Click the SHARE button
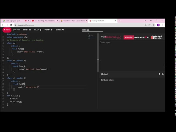This screenshot has height=132, width=176. pos(60,30)
